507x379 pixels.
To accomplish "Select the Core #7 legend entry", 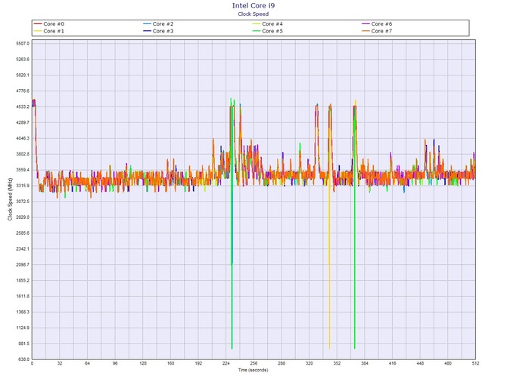I will tap(378, 31).
